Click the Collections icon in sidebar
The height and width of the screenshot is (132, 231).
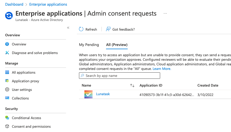coord(7,98)
